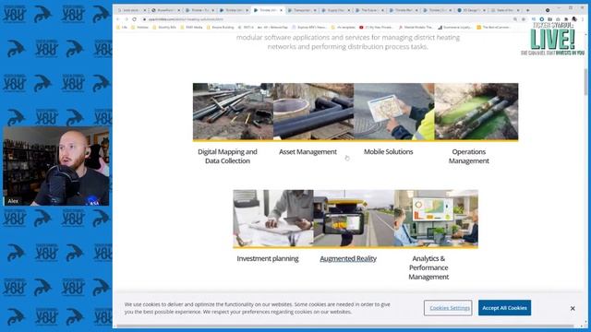This screenshot has width=591, height=332.
Task: Open Explore ARK's News bookmark
Action: pos(309,28)
